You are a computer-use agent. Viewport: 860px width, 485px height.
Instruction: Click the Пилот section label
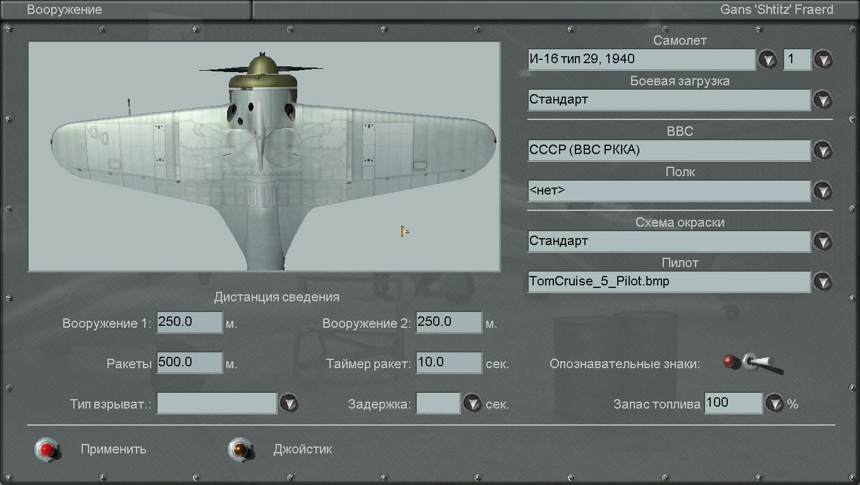[680, 263]
